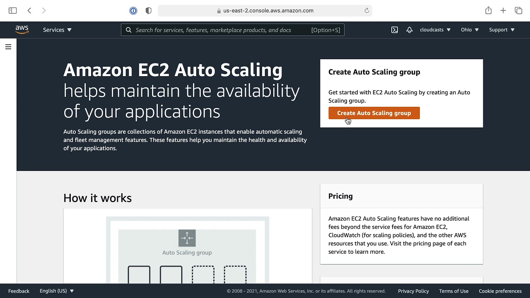Open the Safari sidebar panel icon
This screenshot has height=298, width=530.
[x=12, y=11]
